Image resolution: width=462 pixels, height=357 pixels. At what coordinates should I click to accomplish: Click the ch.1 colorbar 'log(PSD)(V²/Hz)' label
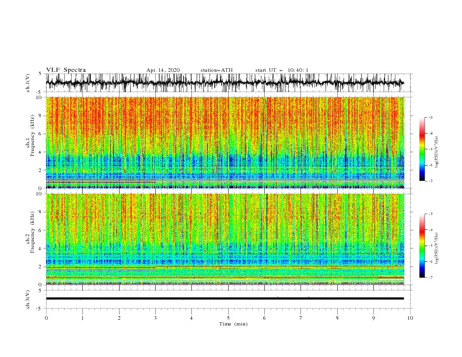[437, 152]
